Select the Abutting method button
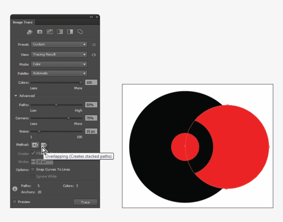Image resolution: width=283 pixels, height=222 pixels. coord(35,145)
